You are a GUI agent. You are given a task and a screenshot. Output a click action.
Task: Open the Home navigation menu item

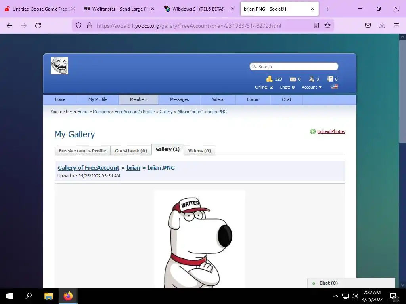(x=60, y=99)
